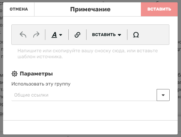
Task: Click empty toolbar space right of Ω
Action: 155,35
